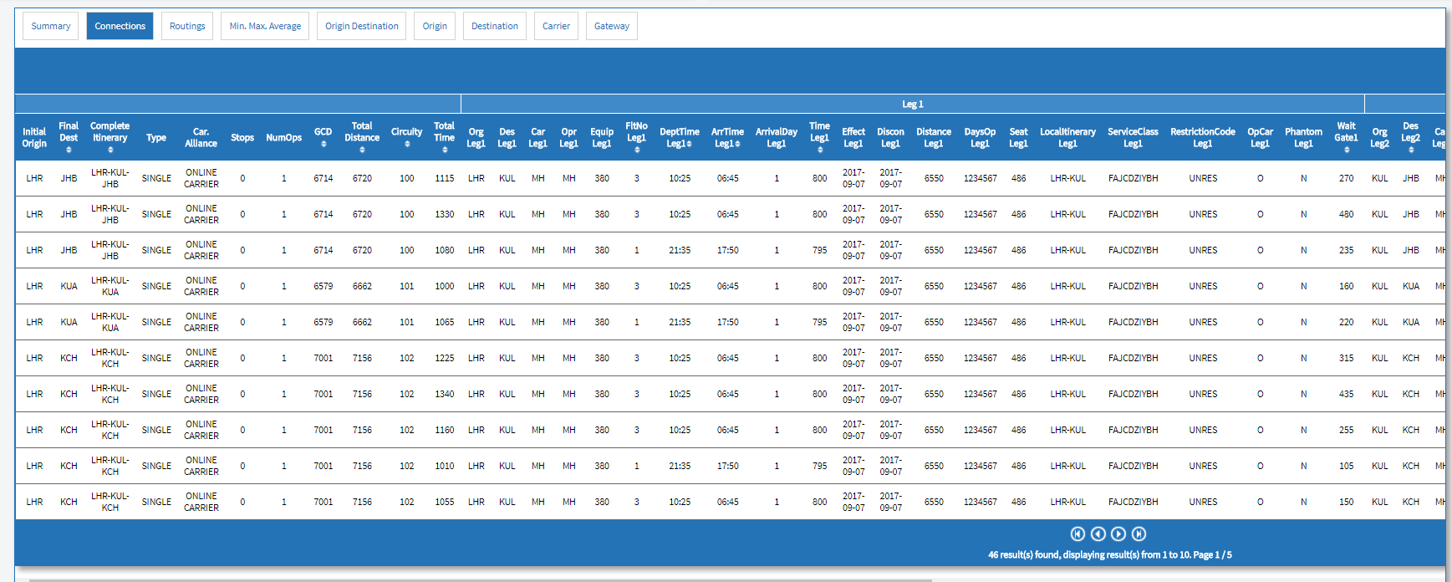Open the Min. Max. Average tab
Image resolution: width=1452 pixels, height=582 pixels.
click(x=265, y=26)
